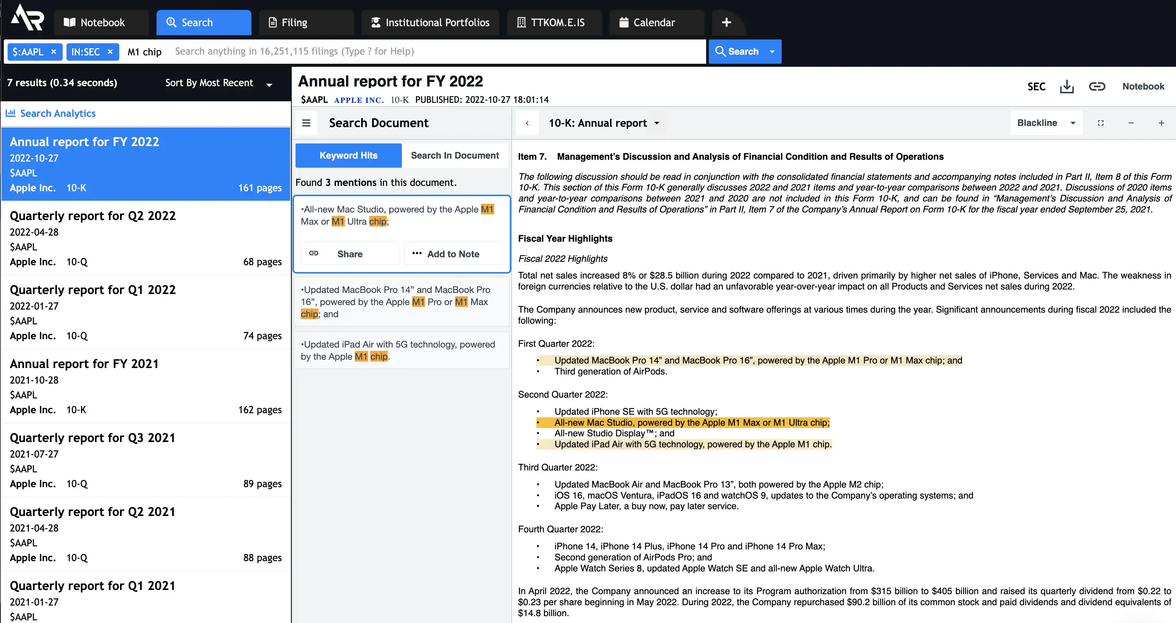
Task: Open Institutional Portfolios tab
Action: coord(430,22)
